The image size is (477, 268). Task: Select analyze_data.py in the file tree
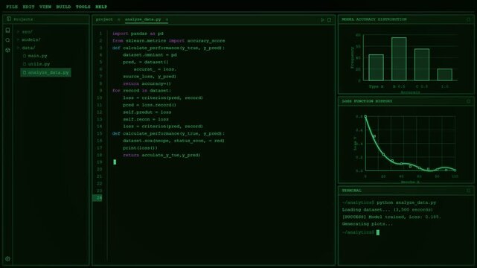[x=45, y=72]
